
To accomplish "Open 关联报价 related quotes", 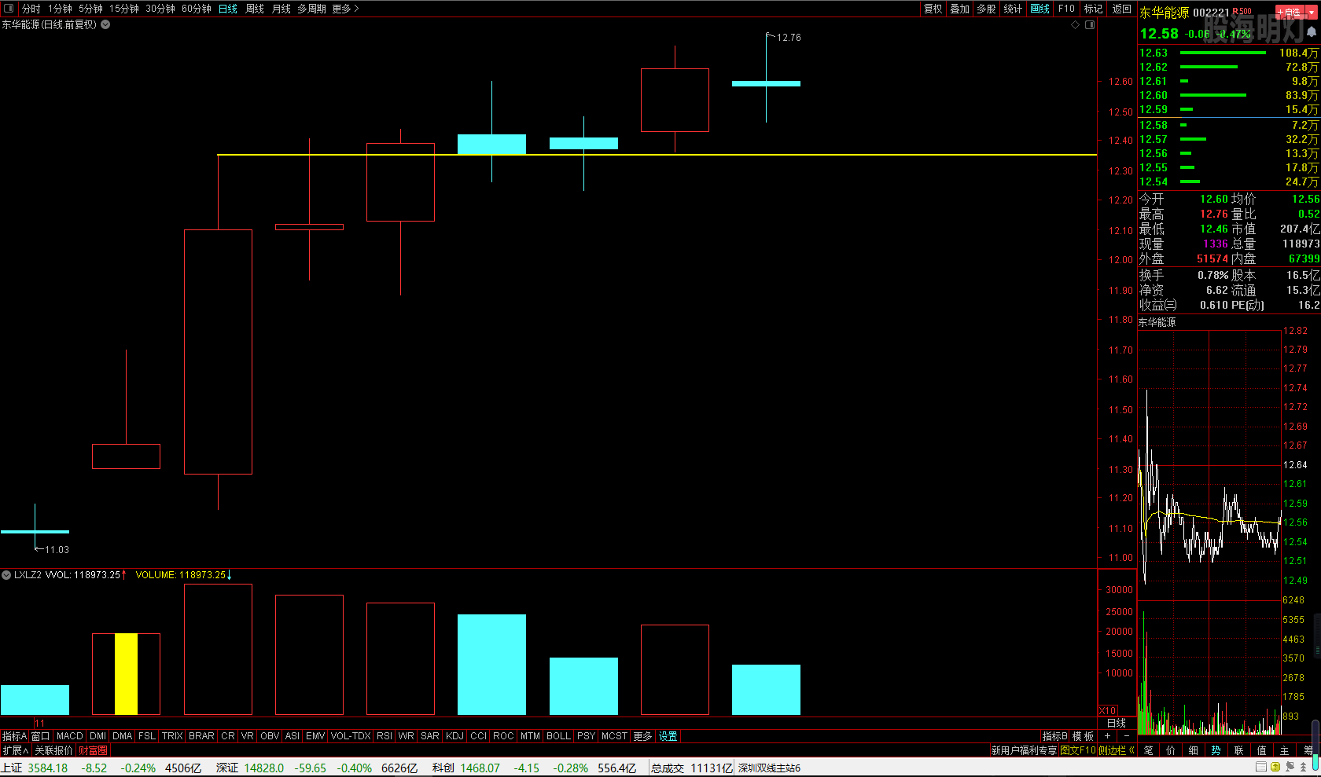I will pos(53,750).
